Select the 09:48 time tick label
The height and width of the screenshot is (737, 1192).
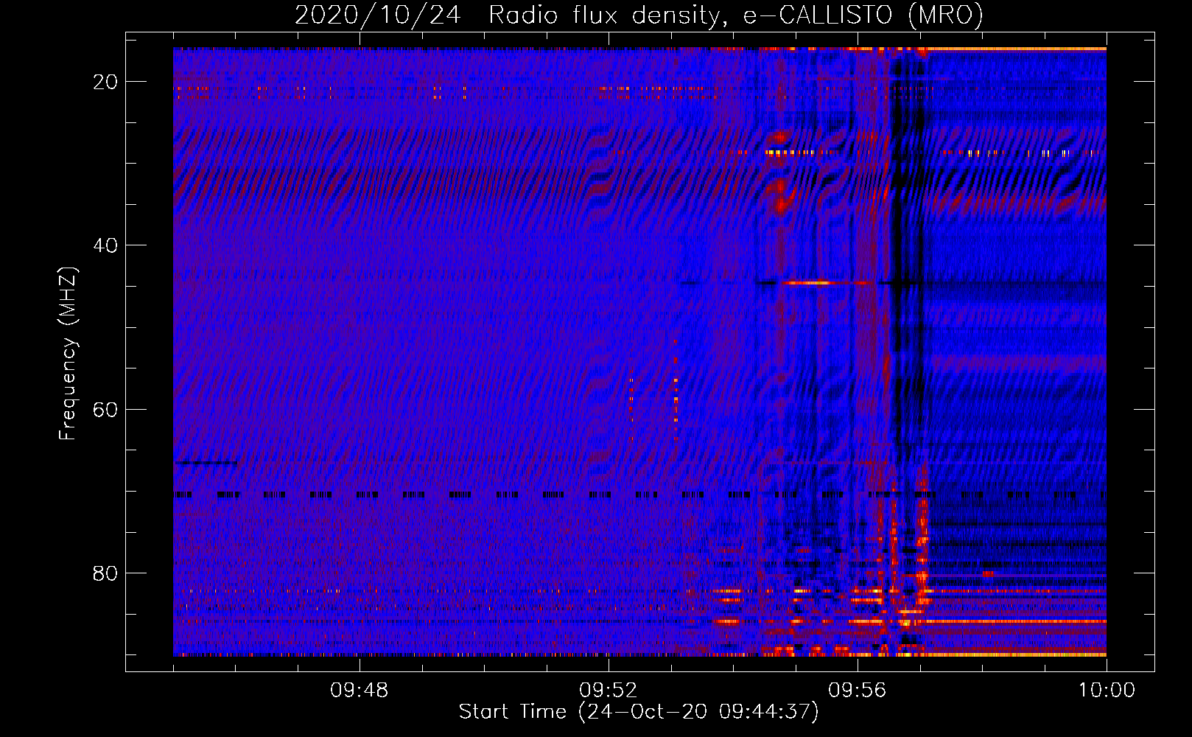[x=359, y=691]
